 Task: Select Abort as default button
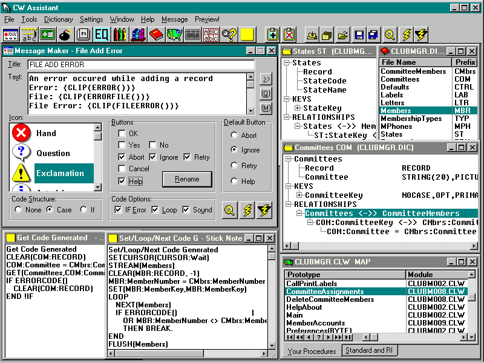coord(234,135)
